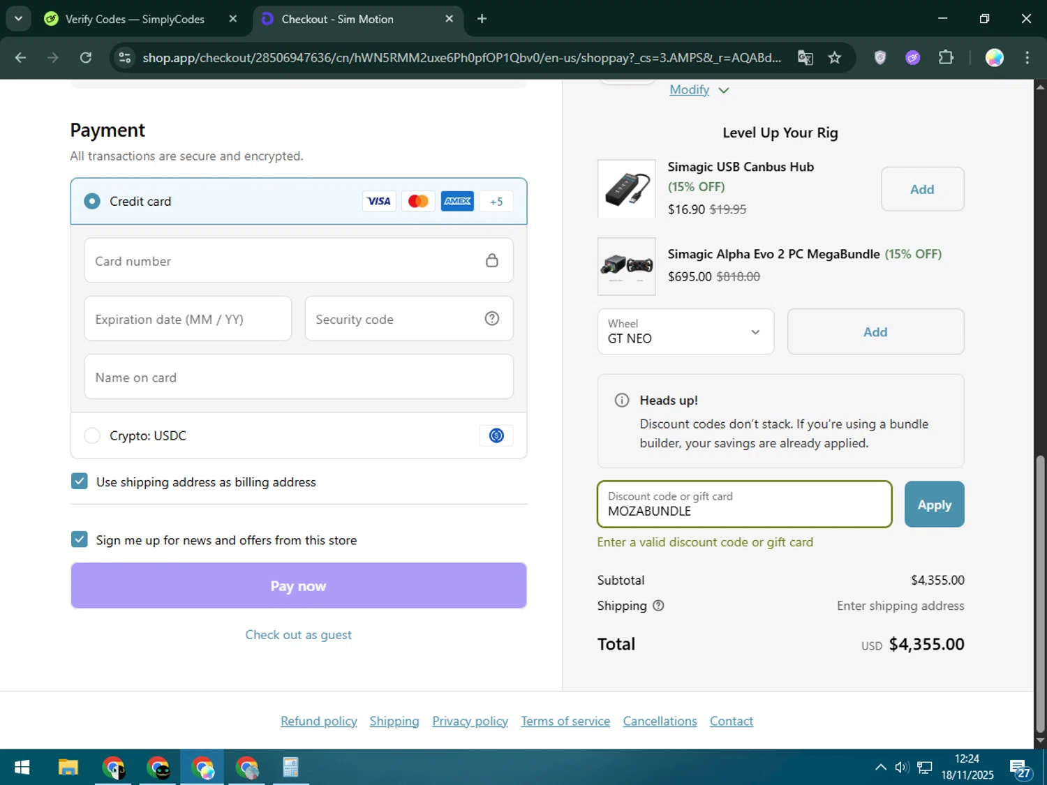Viewport: 1047px width, 785px height.
Task: Close the Checkout Sim Motion tab
Action: 450,19
